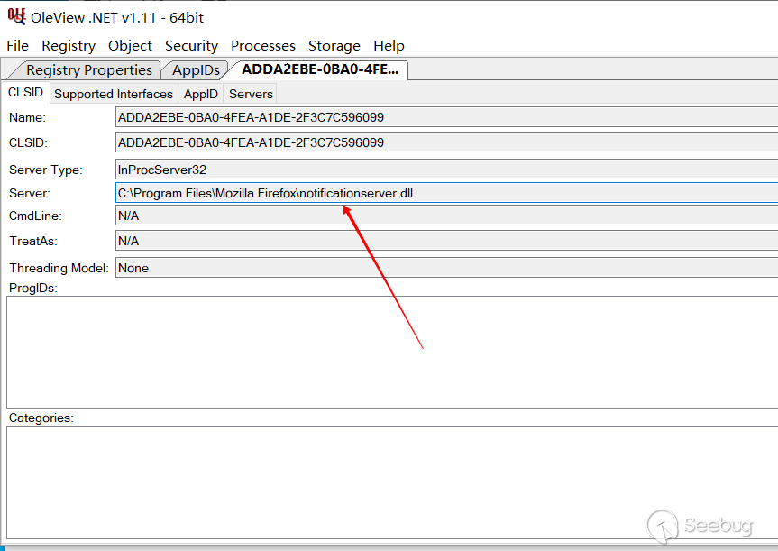This screenshot has width=778, height=551.
Task: Select the Supported Interfaces sub-tab
Action: (114, 94)
